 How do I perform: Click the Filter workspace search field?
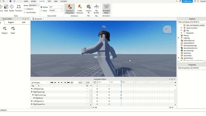click(192, 22)
